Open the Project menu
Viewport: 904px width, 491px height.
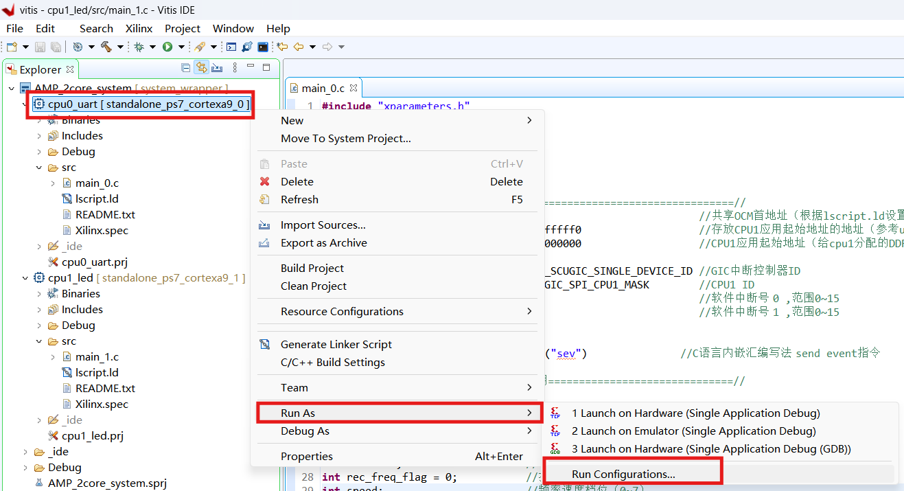tap(183, 28)
